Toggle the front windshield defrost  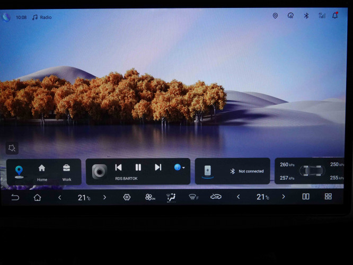(x=193, y=197)
